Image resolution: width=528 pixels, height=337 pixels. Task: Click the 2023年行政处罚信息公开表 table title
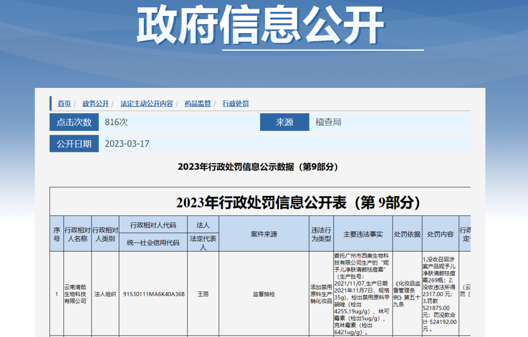click(298, 202)
